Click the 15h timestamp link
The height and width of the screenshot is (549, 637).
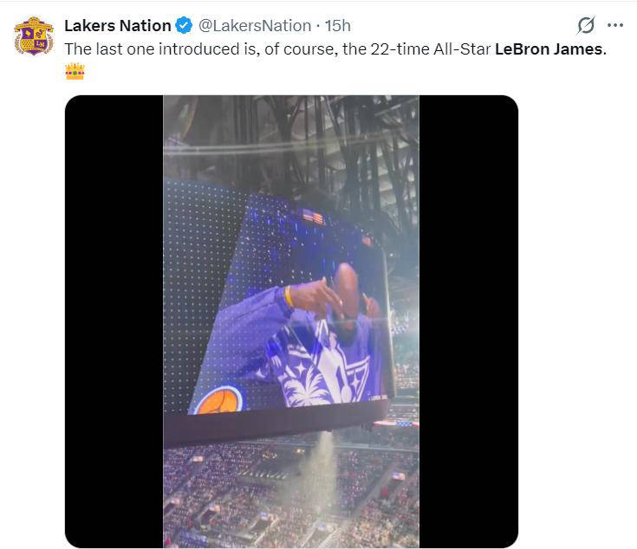[337, 26]
